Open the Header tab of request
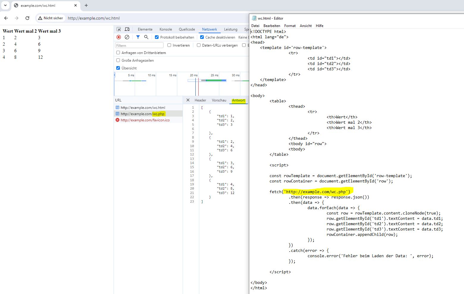This screenshot has width=464, height=294. (200, 100)
